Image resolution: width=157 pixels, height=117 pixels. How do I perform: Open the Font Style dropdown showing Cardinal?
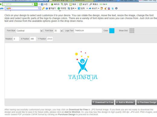pos(30,31)
